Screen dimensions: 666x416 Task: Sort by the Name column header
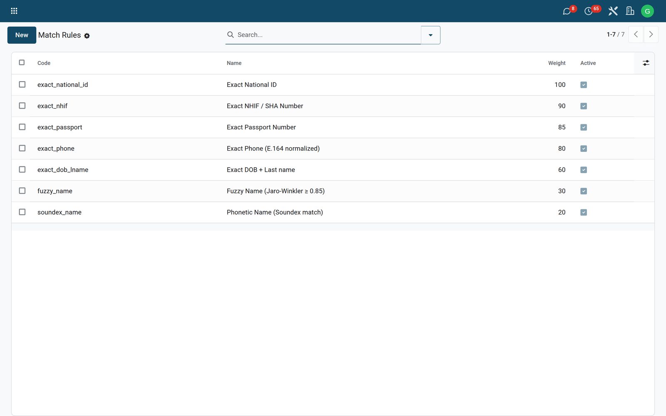[x=234, y=63]
